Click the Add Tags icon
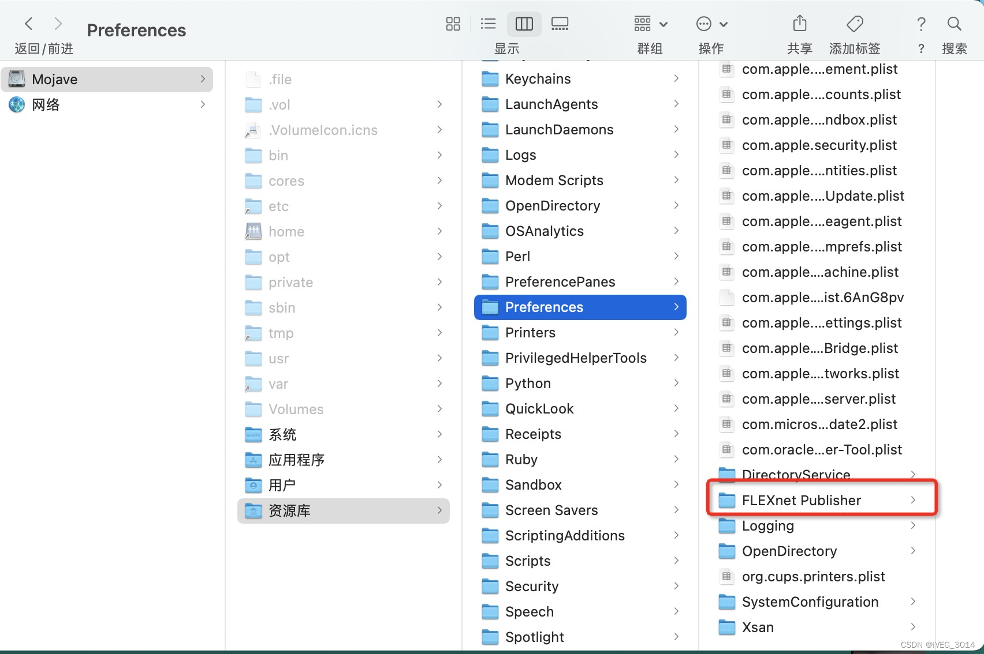This screenshot has width=984, height=654. click(x=855, y=24)
